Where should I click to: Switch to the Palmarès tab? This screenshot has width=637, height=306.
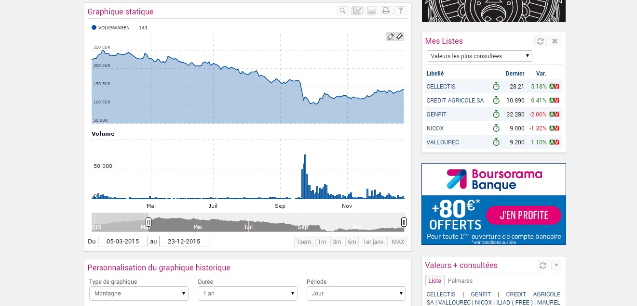click(x=460, y=281)
